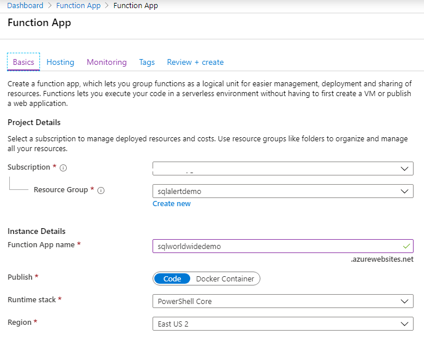Open the Runtime stack dropdown showing PowerShell Core

pyautogui.click(x=282, y=301)
